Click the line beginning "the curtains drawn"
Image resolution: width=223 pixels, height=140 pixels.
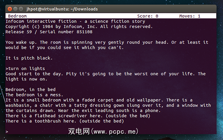click(83, 110)
